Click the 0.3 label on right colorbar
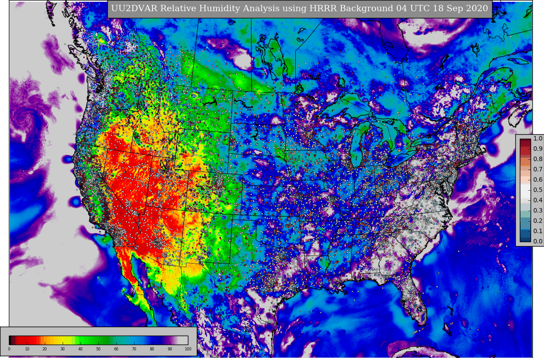Viewport: 544px width, 358px height. [538, 211]
